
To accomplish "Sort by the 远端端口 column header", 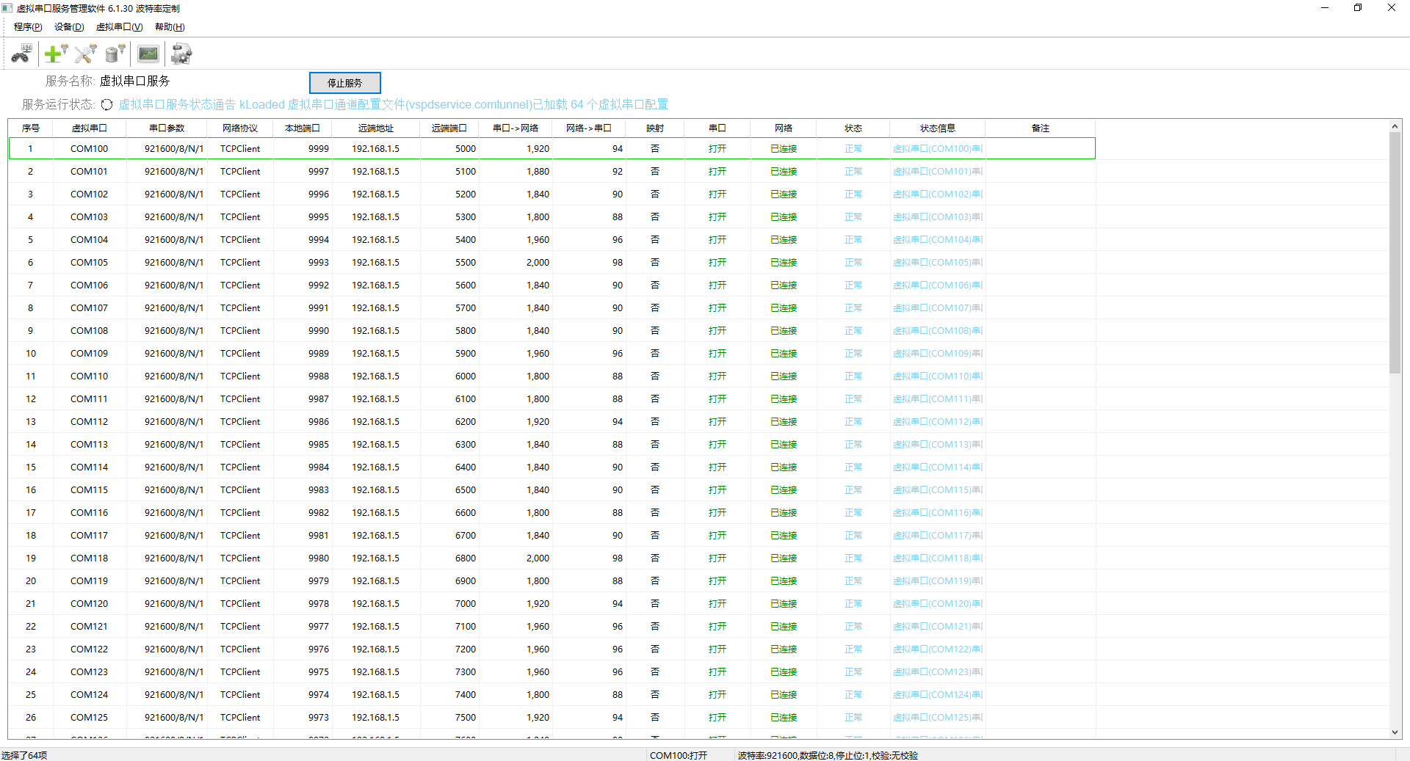I will click(449, 128).
